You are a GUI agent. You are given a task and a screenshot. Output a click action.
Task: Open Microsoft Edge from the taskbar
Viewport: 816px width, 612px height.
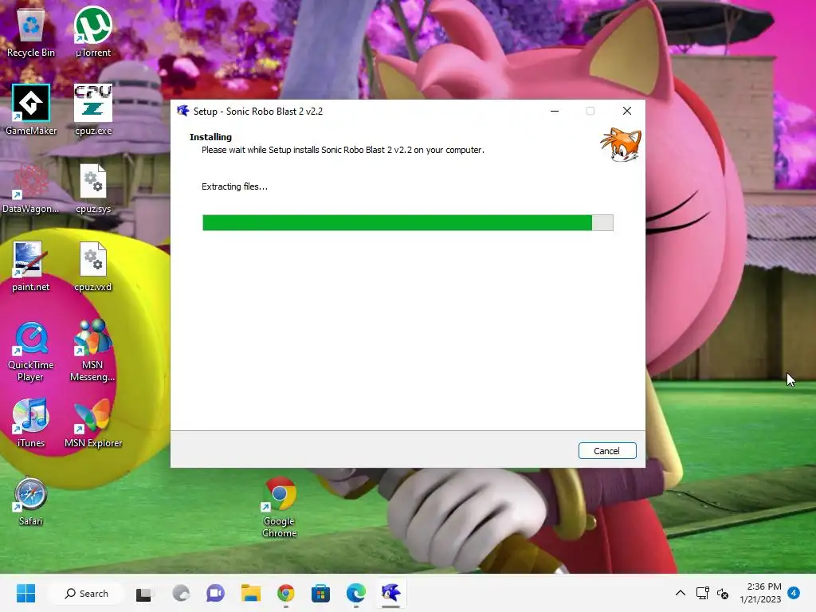[x=356, y=593]
